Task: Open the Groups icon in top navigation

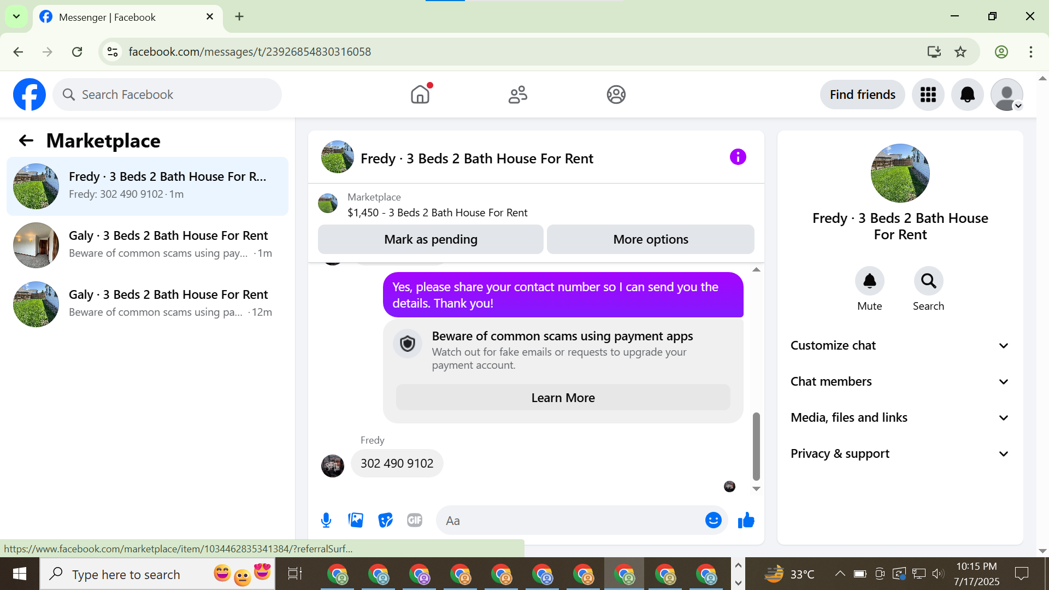Action: [x=616, y=95]
